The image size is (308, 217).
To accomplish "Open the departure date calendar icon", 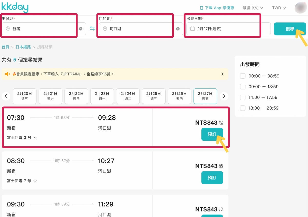I will pos(192,29).
